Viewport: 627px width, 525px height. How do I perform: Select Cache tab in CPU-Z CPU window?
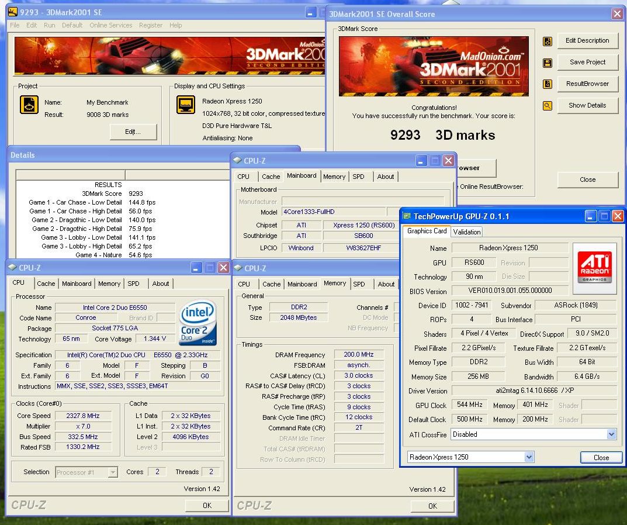(46, 284)
